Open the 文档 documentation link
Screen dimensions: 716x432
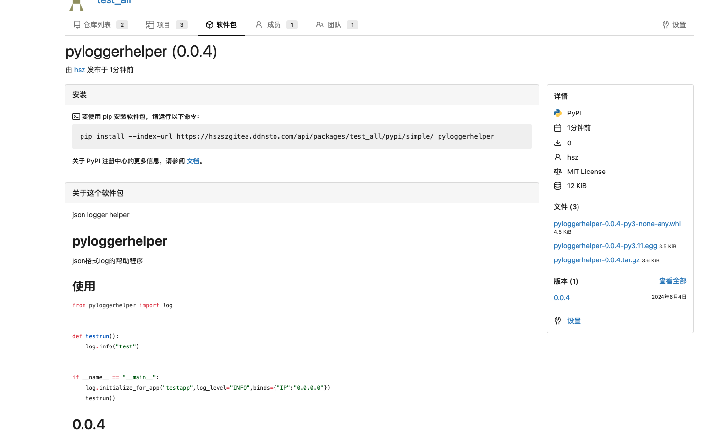pos(193,161)
